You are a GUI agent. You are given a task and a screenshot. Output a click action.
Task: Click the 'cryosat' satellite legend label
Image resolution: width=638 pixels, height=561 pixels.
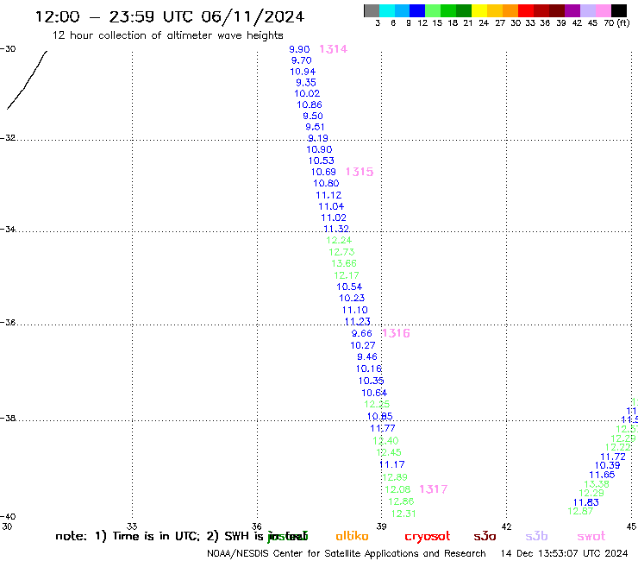point(428,537)
